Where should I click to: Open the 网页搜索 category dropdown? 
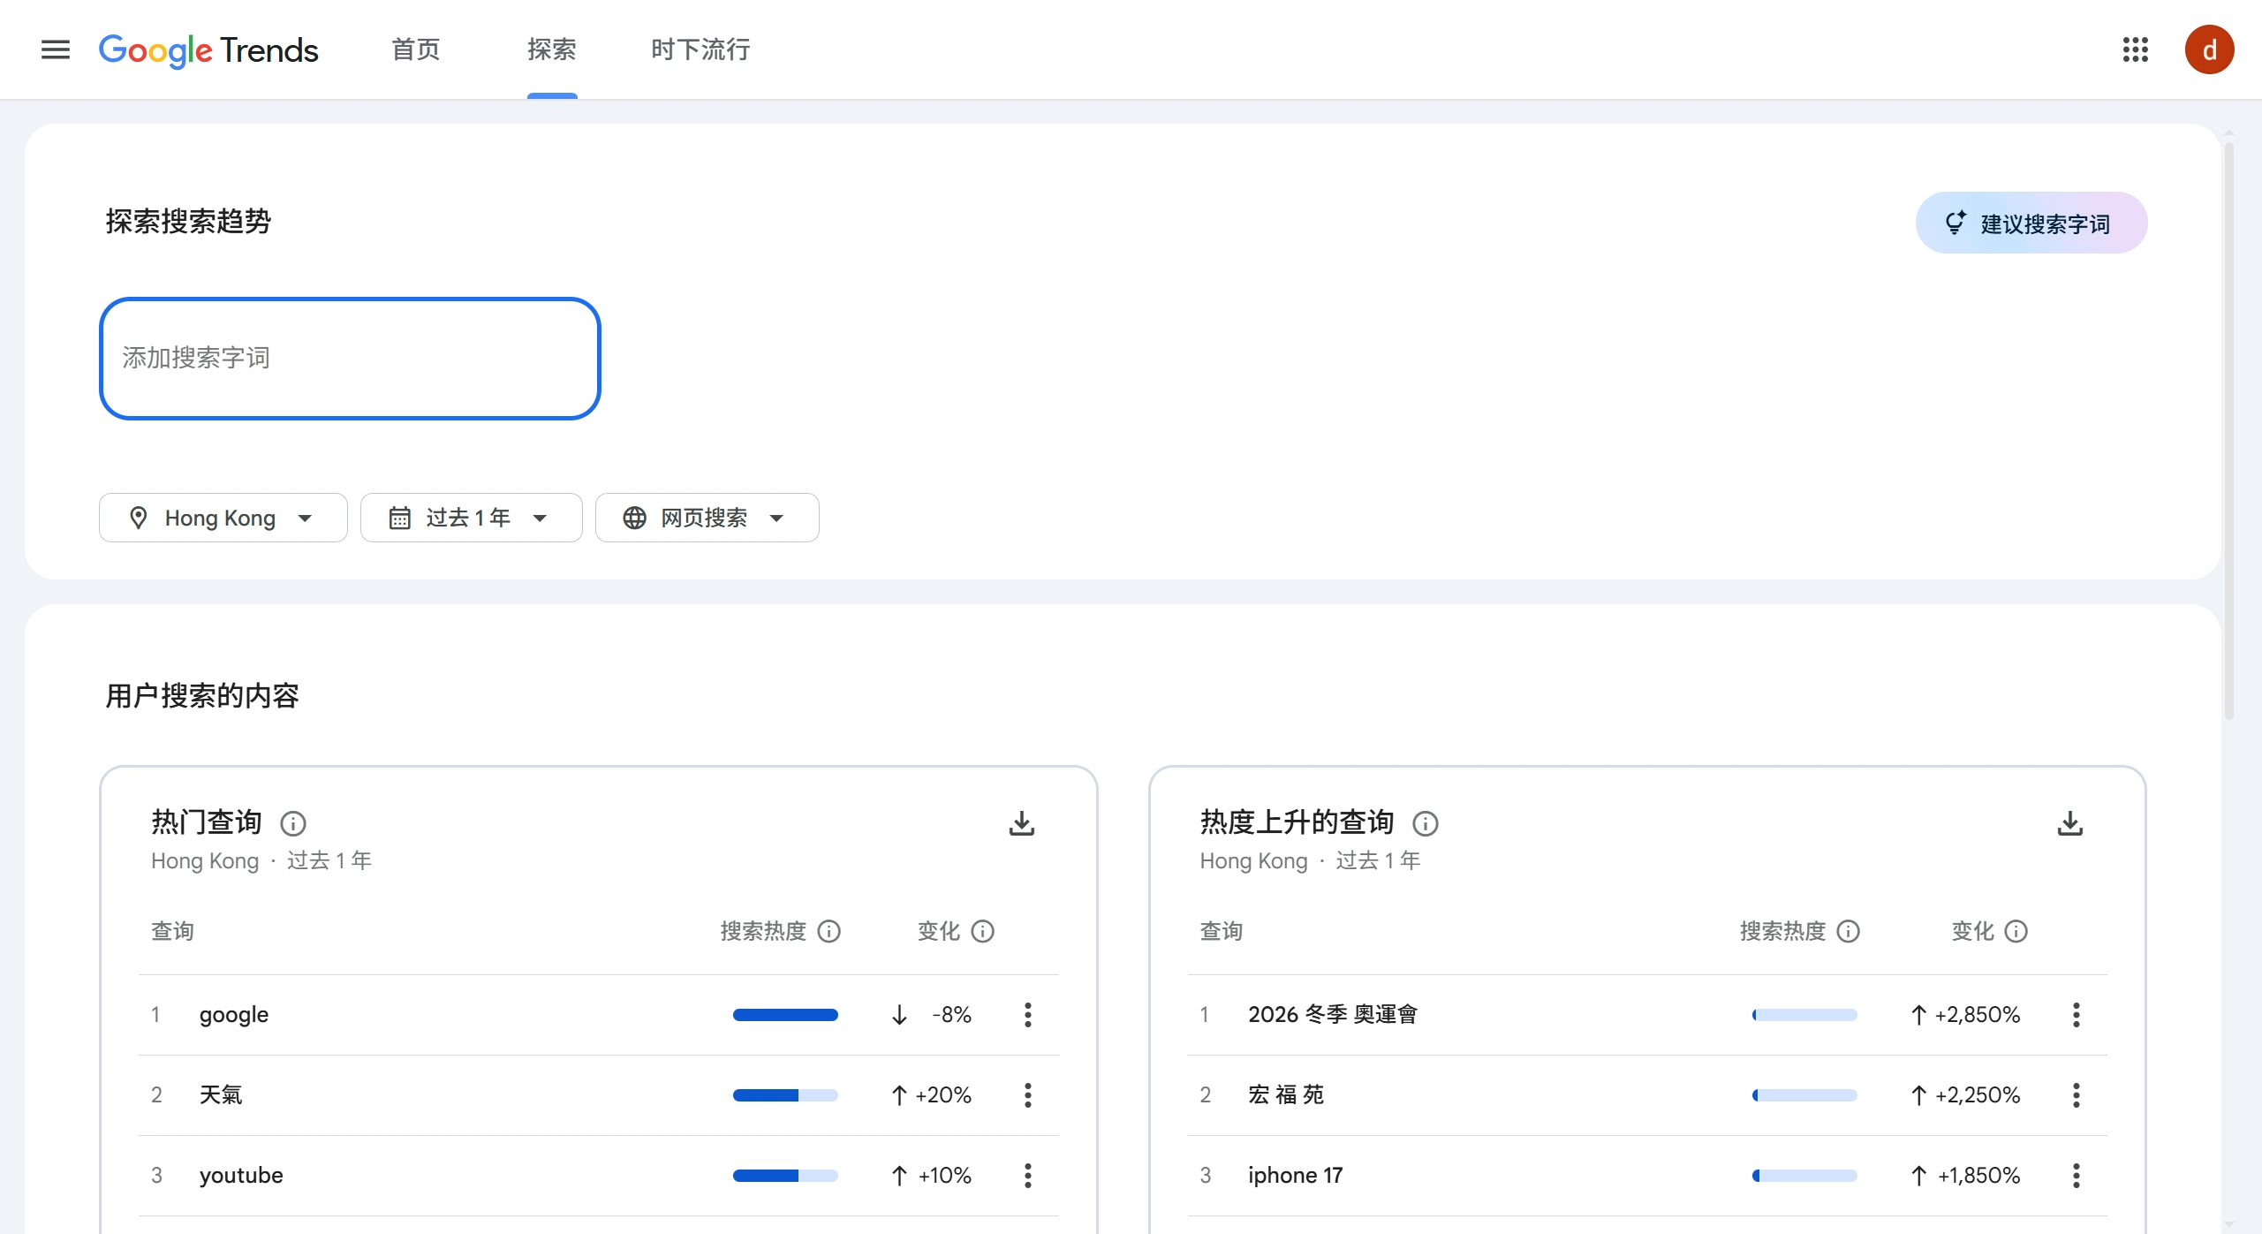(706, 518)
